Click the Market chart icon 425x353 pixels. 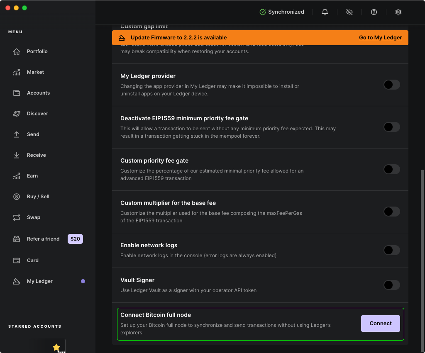17,72
